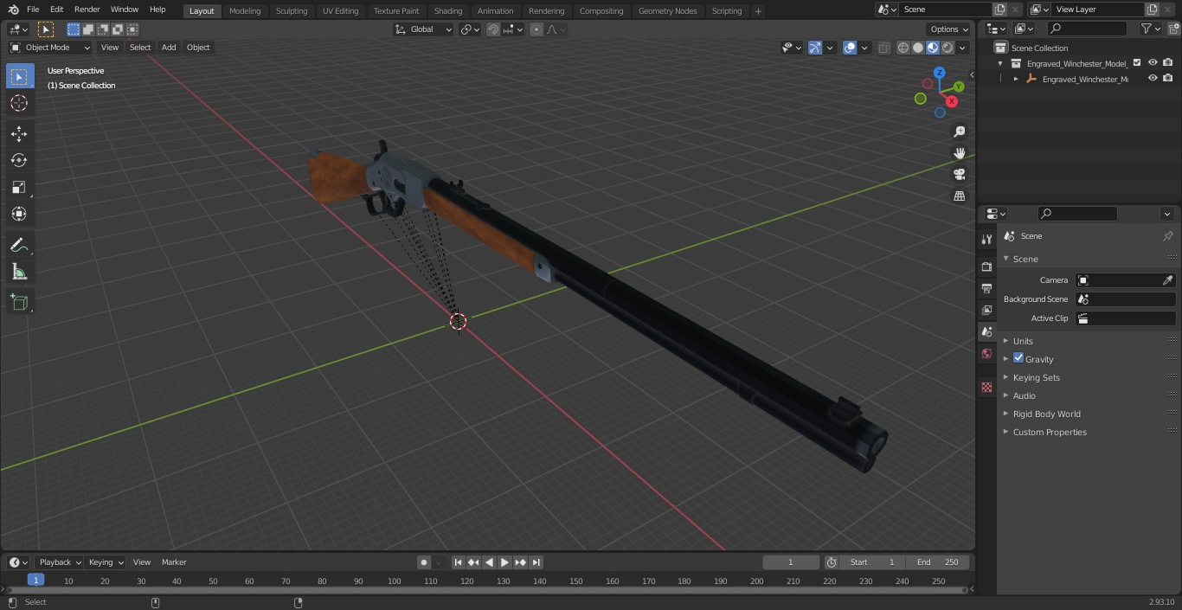1182x610 pixels.
Task: Open the View Layer properties tab
Action: [986, 310]
